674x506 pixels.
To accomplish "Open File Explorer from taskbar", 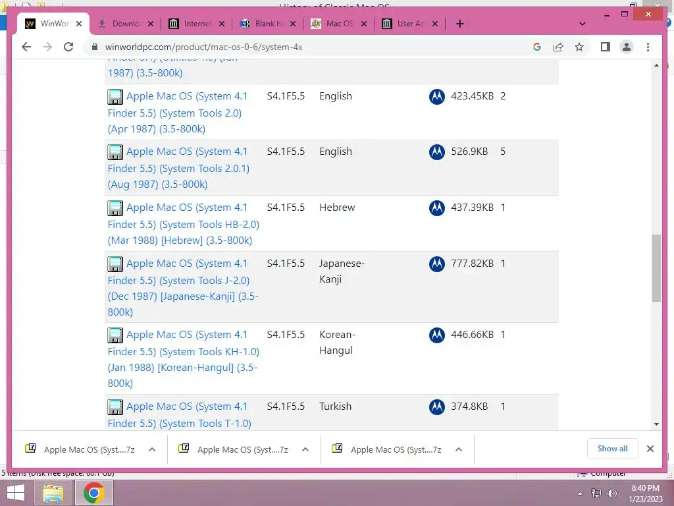I will [x=53, y=493].
